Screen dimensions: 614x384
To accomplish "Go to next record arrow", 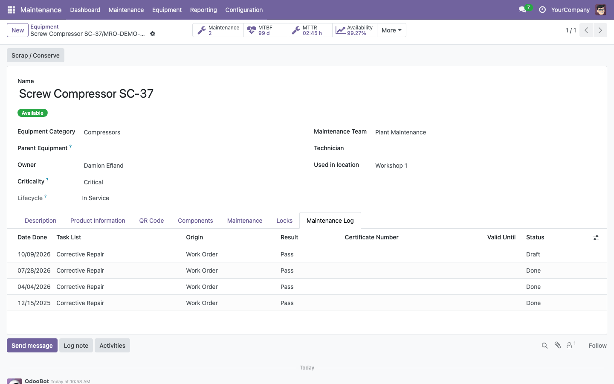I will pyautogui.click(x=600, y=30).
